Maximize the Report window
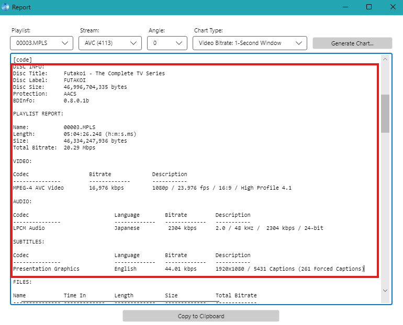The height and width of the screenshot is (325, 403). coord(369,7)
